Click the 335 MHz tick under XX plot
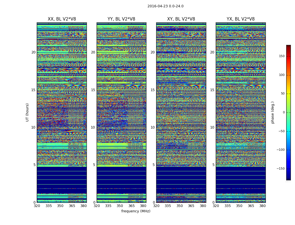 (49, 206)
